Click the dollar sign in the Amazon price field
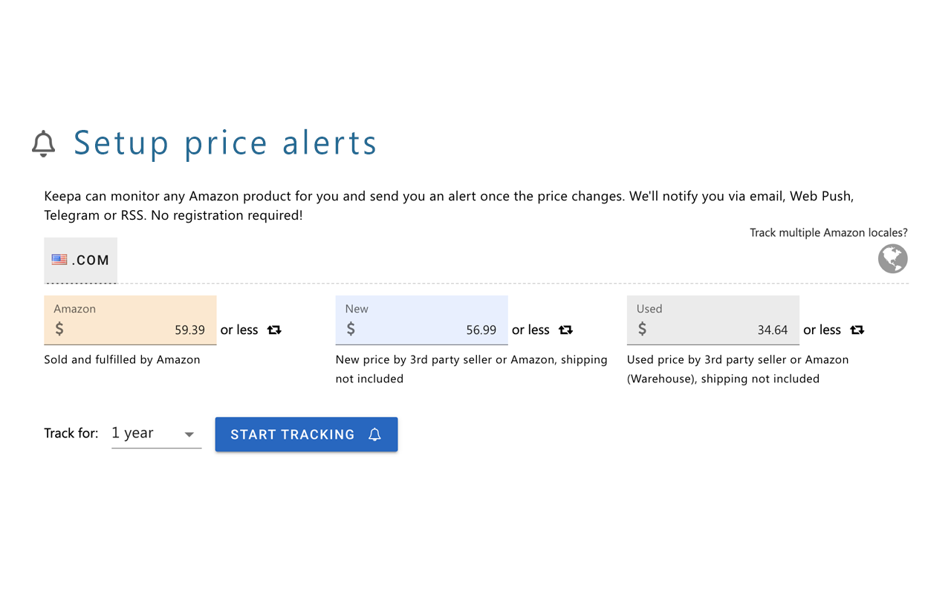The height and width of the screenshot is (594, 951). pos(59,330)
